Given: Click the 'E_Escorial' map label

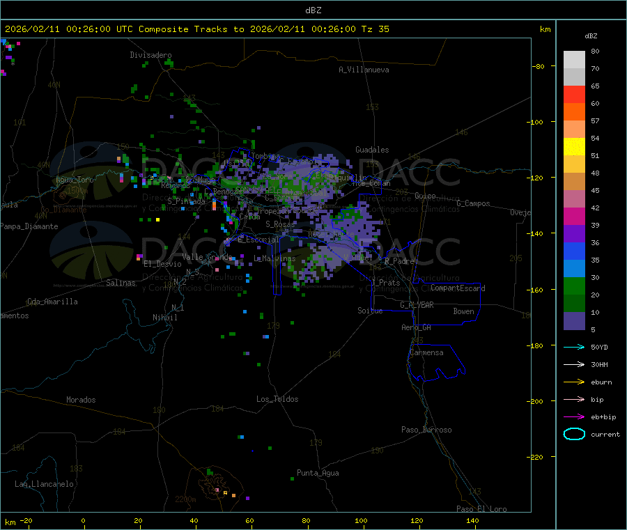Looking at the screenshot, I should (258, 240).
